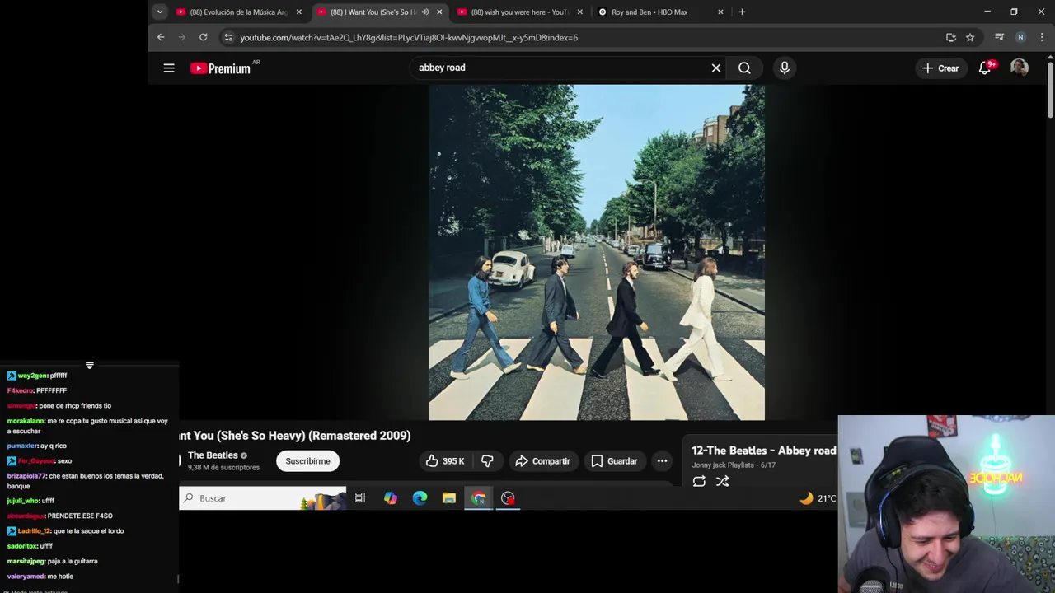Image resolution: width=1055 pixels, height=593 pixels.
Task: Open more actions three-dot menu
Action: [662, 461]
